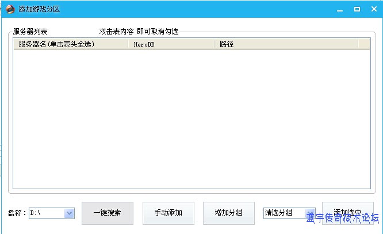Screen dimensions: 383x234
Task: Click the app icon in title bar
Action: (x=10, y=9)
